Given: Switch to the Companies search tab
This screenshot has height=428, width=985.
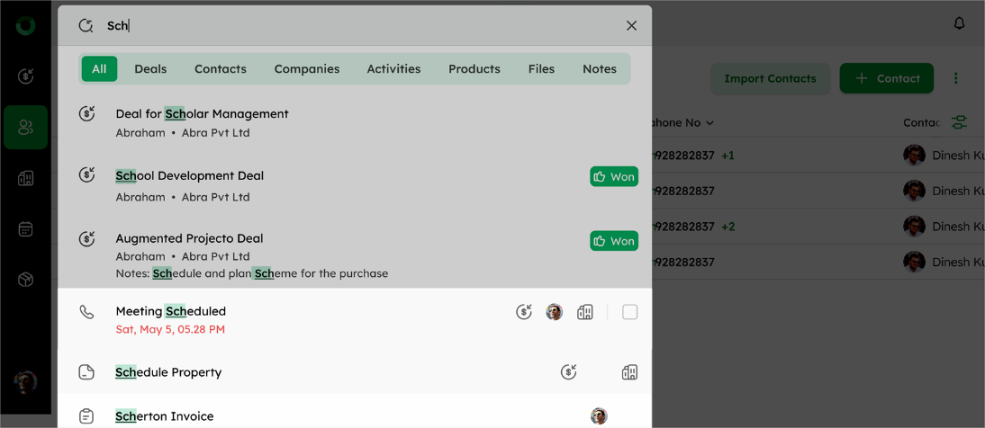Looking at the screenshot, I should point(307,69).
